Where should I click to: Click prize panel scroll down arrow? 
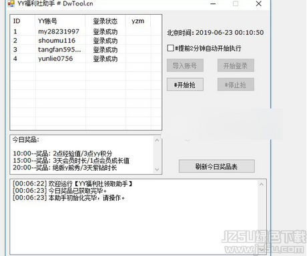(157, 169)
